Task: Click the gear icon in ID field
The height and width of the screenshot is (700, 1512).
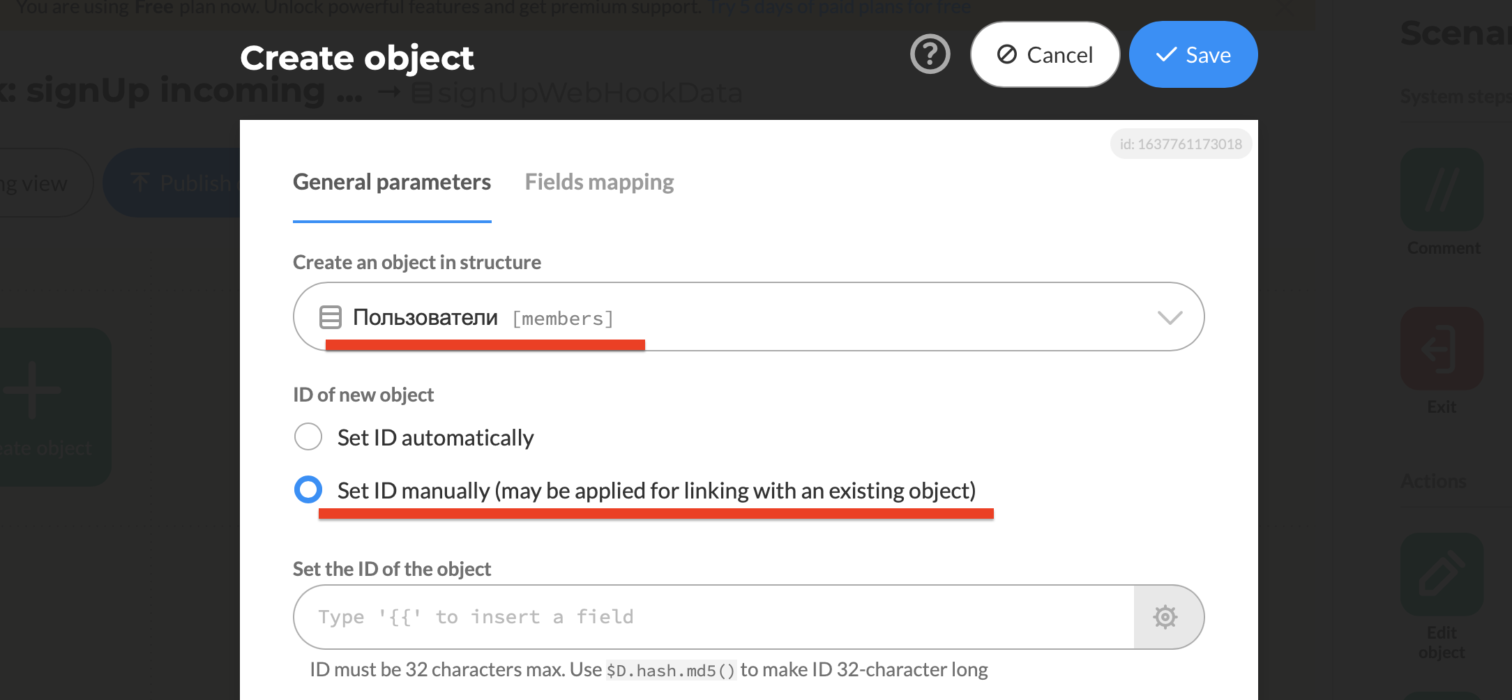Action: click(1165, 617)
